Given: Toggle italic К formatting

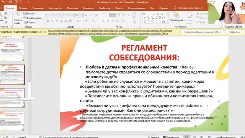Looking at the screenshot, I should (x=52, y=21).
